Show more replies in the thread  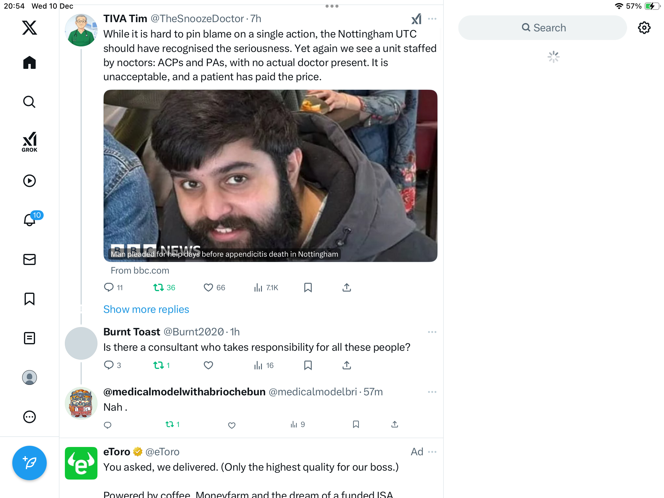coord(146,309)
